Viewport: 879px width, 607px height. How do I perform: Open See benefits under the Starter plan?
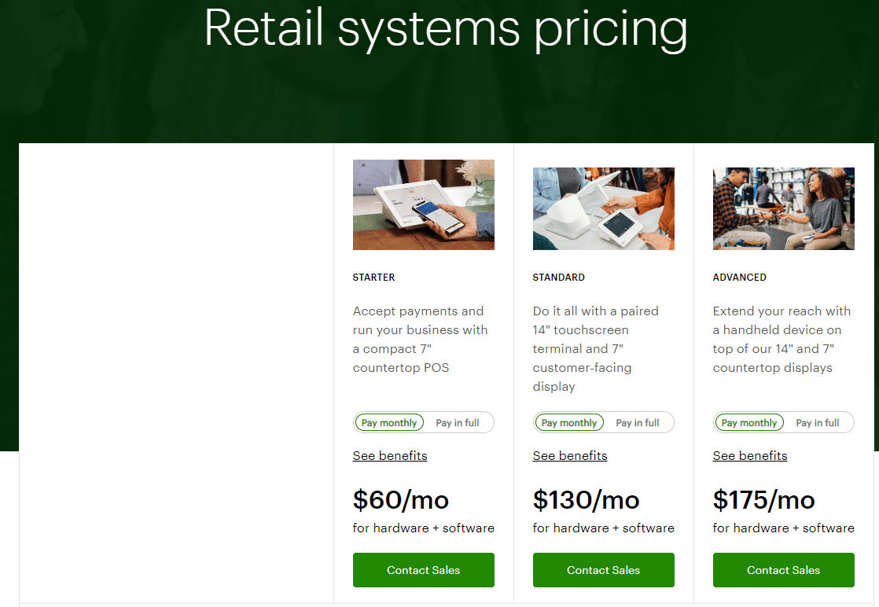(x=390, y=455)
